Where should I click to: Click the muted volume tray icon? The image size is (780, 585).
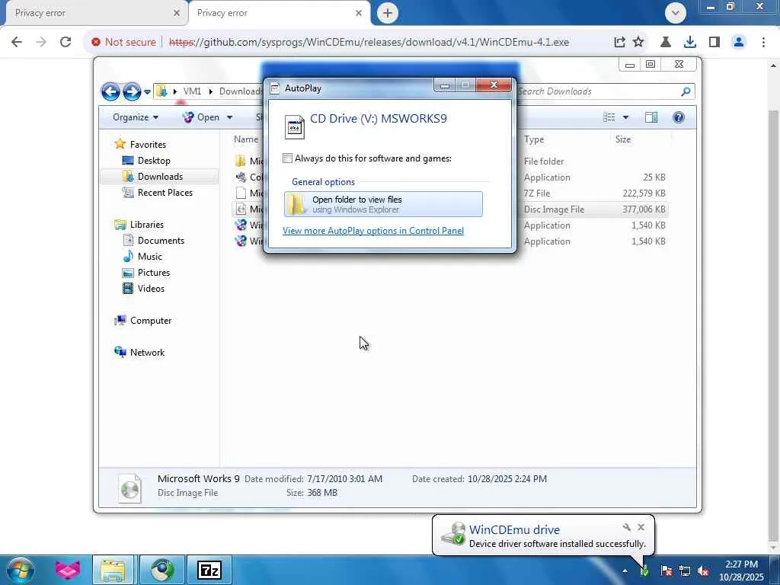tap(703, 571)
